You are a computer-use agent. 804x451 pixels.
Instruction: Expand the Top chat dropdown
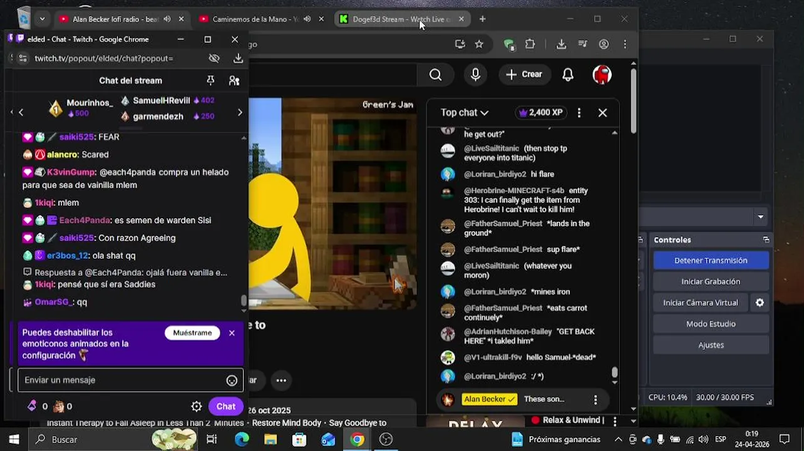tap(465, 113)
